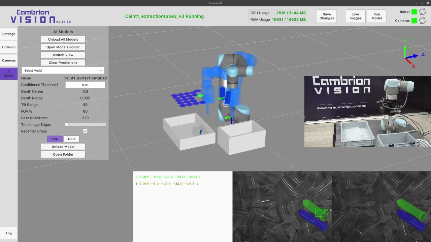Click the blue circle placement grid
The image size is (431, 242).
[x=188, y=98]
